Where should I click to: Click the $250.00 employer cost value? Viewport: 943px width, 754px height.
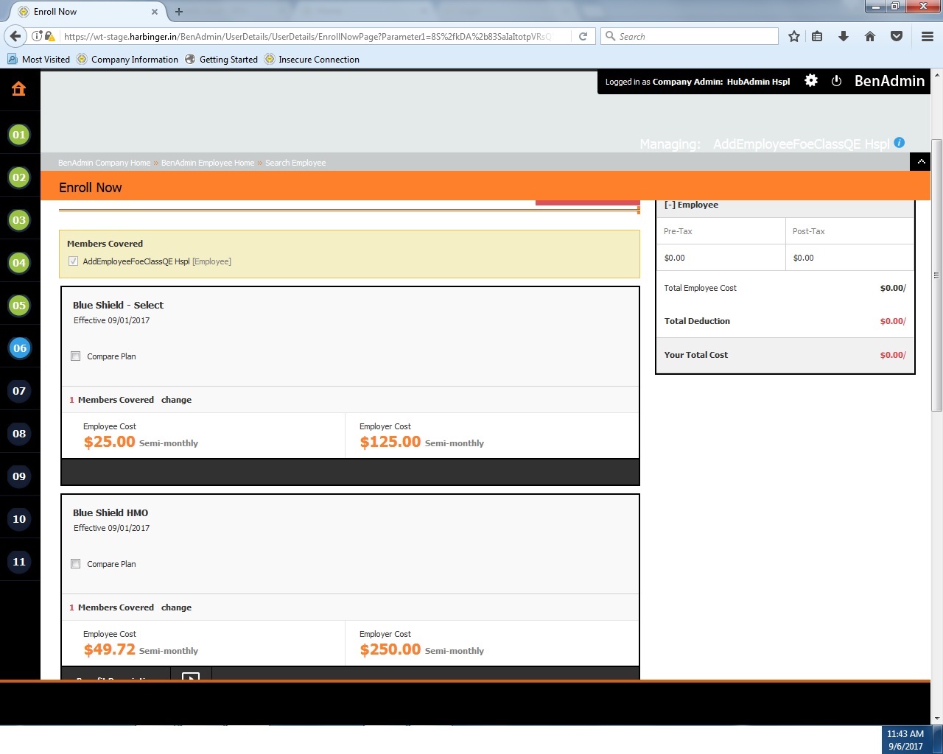pyautogui.click(x=390, y=649)
